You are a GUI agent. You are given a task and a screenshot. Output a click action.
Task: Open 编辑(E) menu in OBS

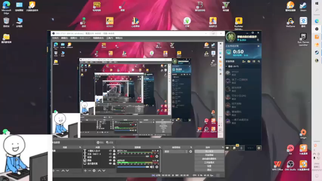click(64, 38)
